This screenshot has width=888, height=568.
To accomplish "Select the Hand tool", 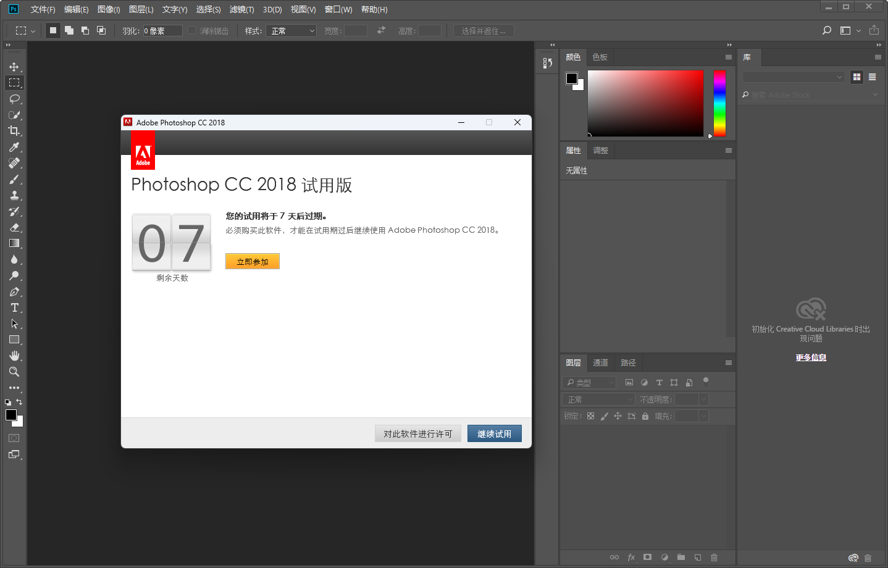I will 14,356.
